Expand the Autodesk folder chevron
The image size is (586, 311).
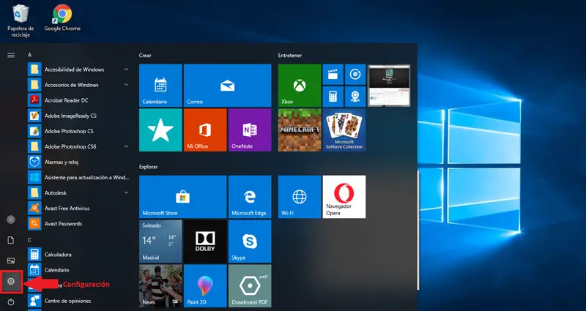tap(126, 192)
